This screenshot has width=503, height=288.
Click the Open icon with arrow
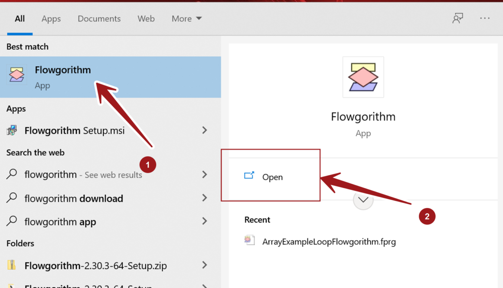(249, 176)
